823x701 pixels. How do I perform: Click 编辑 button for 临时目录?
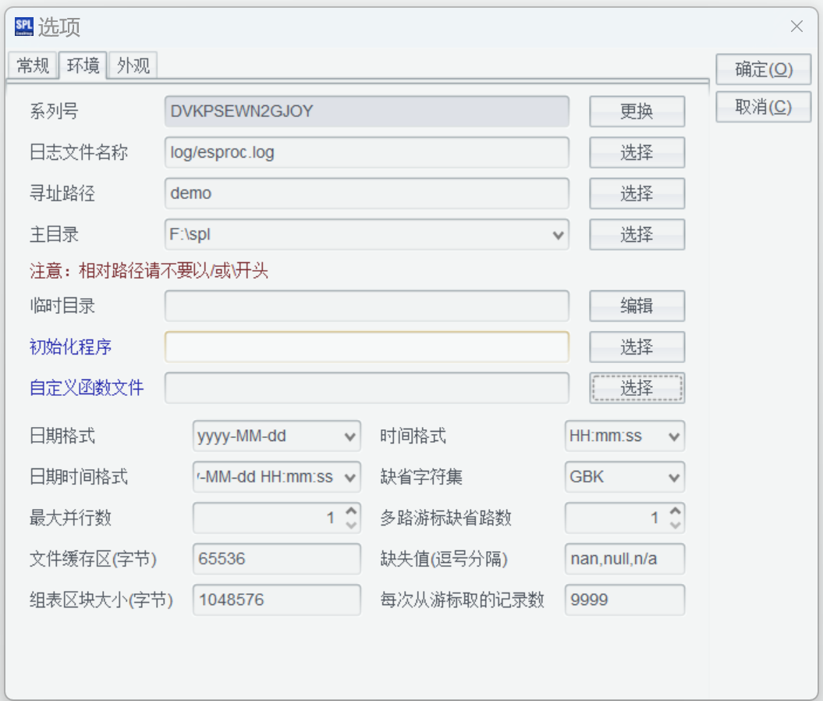point(637,306)
